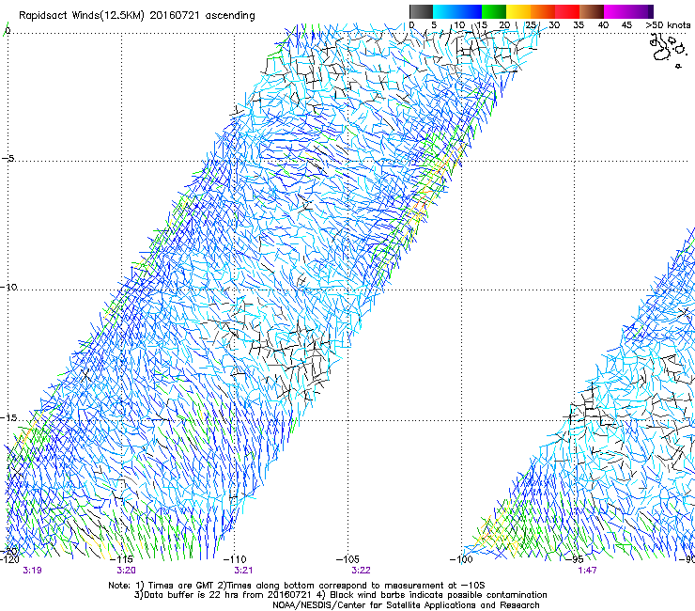Screen dimensions: 695x611
Task: Click the purple 45-50 knots legend swatch
Action: click(641, 11)
